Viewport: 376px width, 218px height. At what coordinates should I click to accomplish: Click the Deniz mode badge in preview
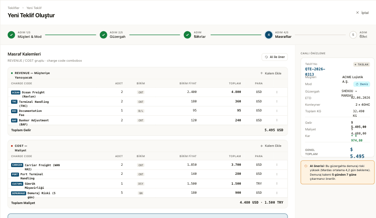click(x=362, y=84)
